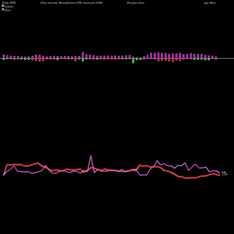Image resolution: width=234 pixels, height=234 pixels.
Task: Select the 'Volume' legend label
Action: pos(9,7)
